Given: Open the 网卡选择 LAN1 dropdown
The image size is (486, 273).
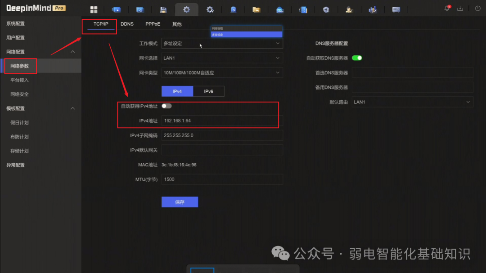Looking at the screenshot, I should pyautogui.click(x=222, y=58).
